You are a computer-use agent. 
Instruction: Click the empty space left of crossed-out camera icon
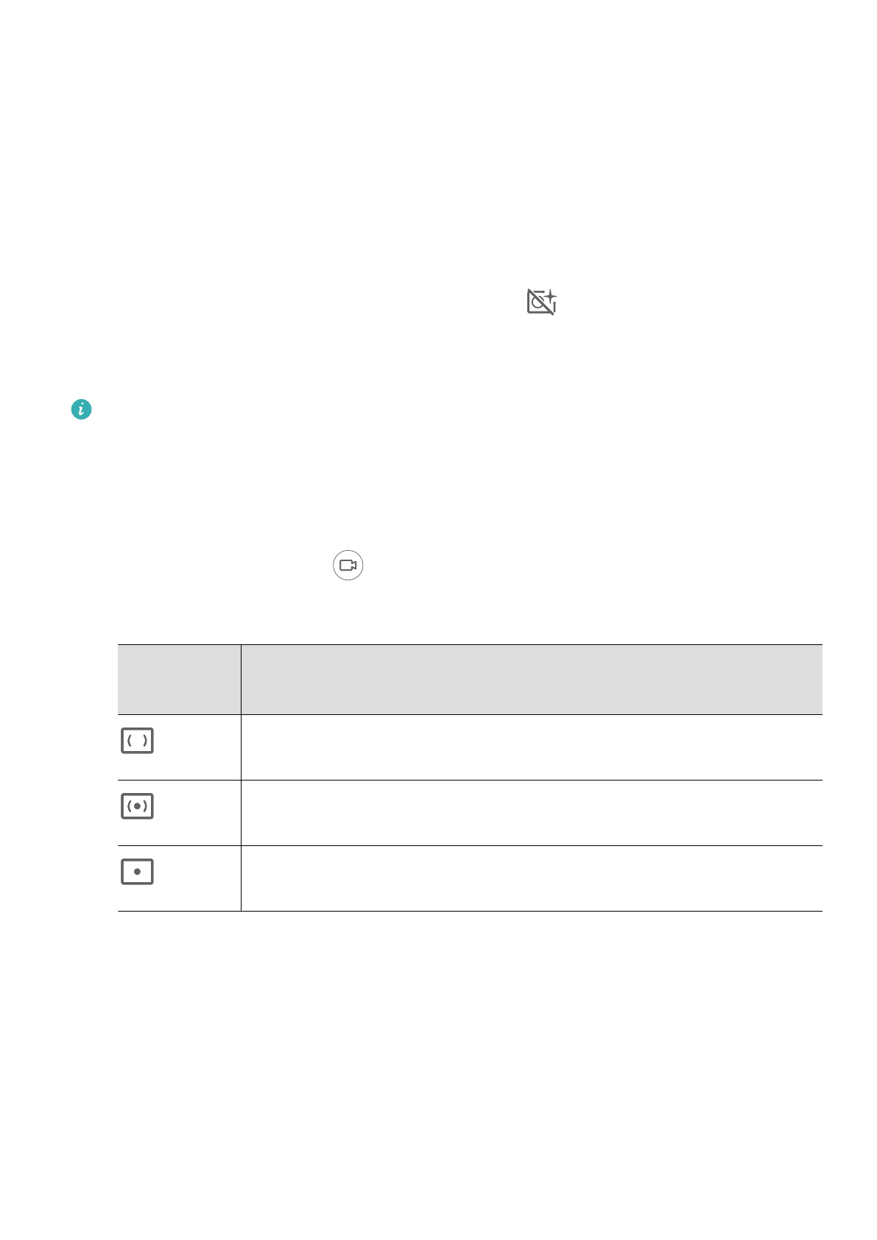(295, 302)
